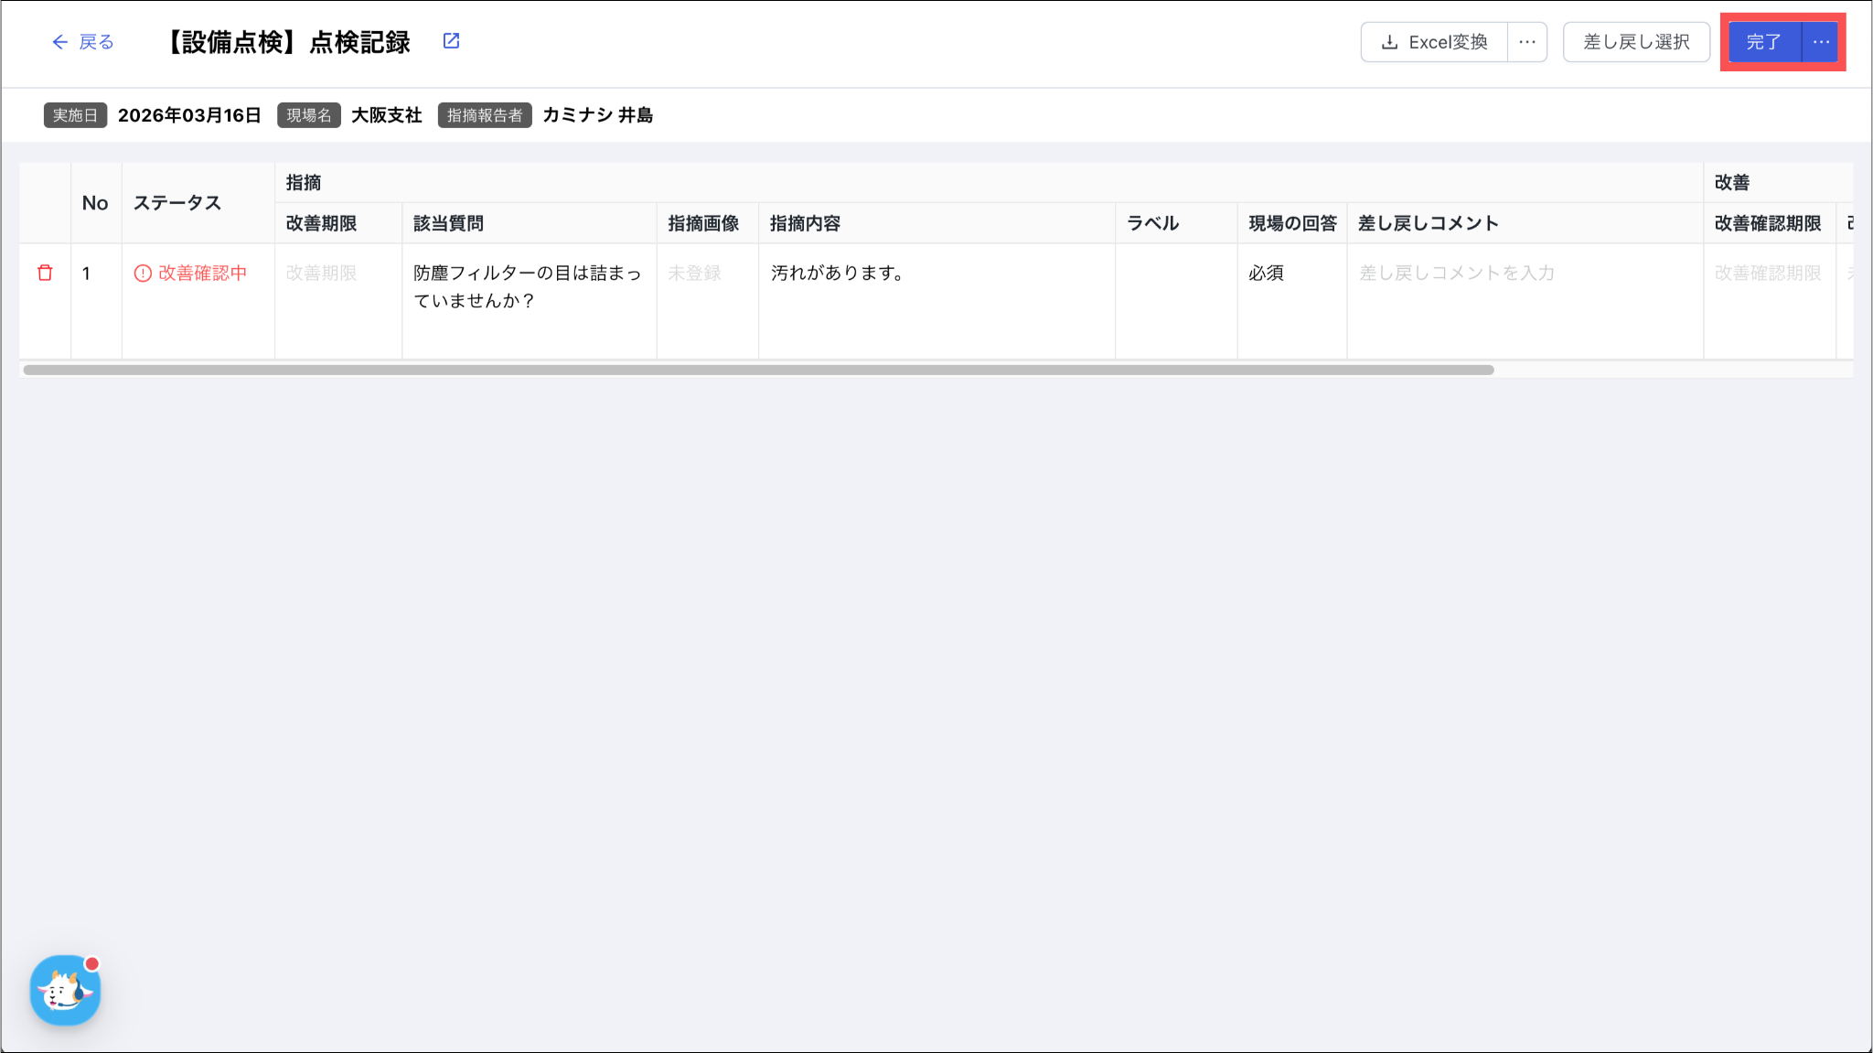Click the 現場の回答 cell showing 必須
1873x1053 pixels.
(1267, 274)
